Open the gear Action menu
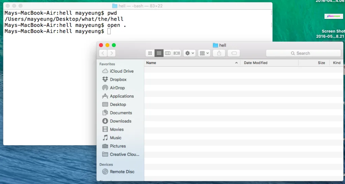345x184 pixels. point(189,53)
